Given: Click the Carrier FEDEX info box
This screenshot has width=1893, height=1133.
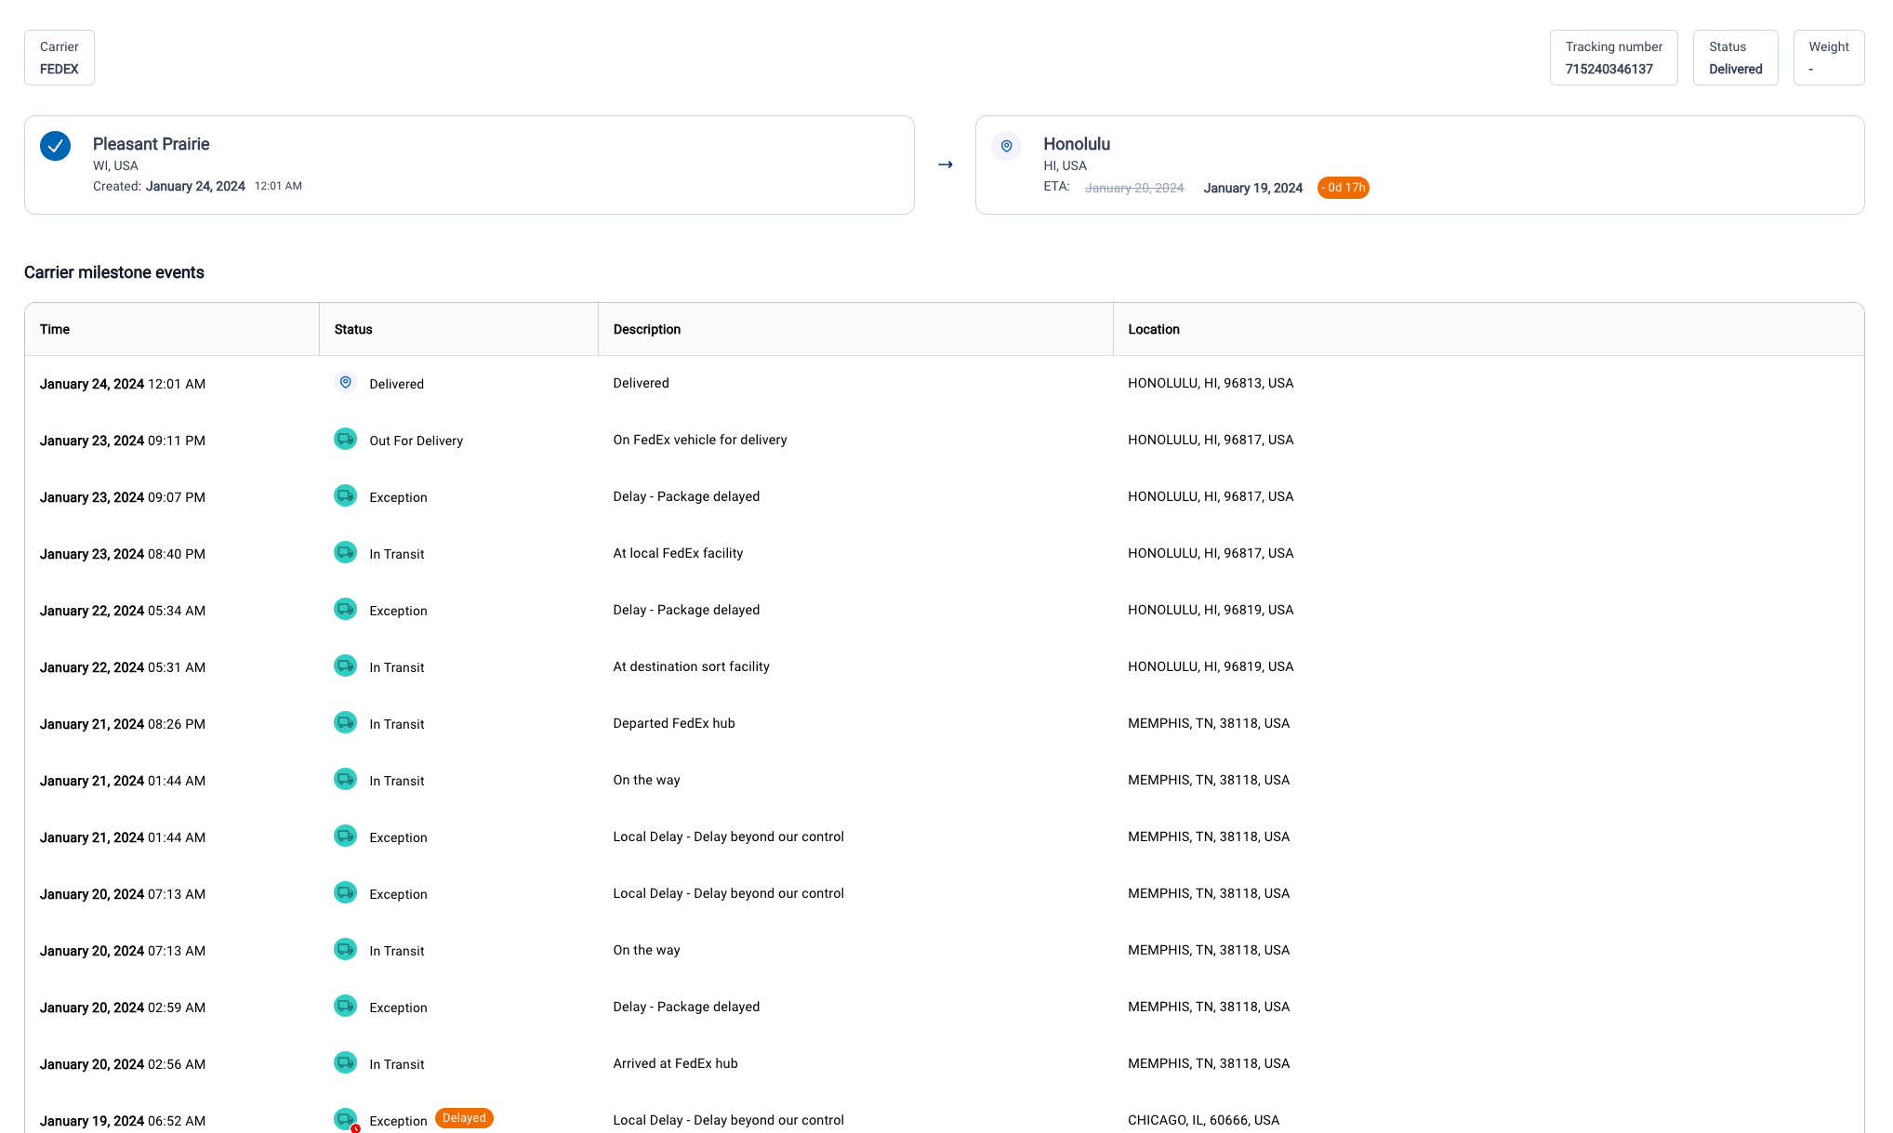Looking at the screenshot, I should click(60, 58).
